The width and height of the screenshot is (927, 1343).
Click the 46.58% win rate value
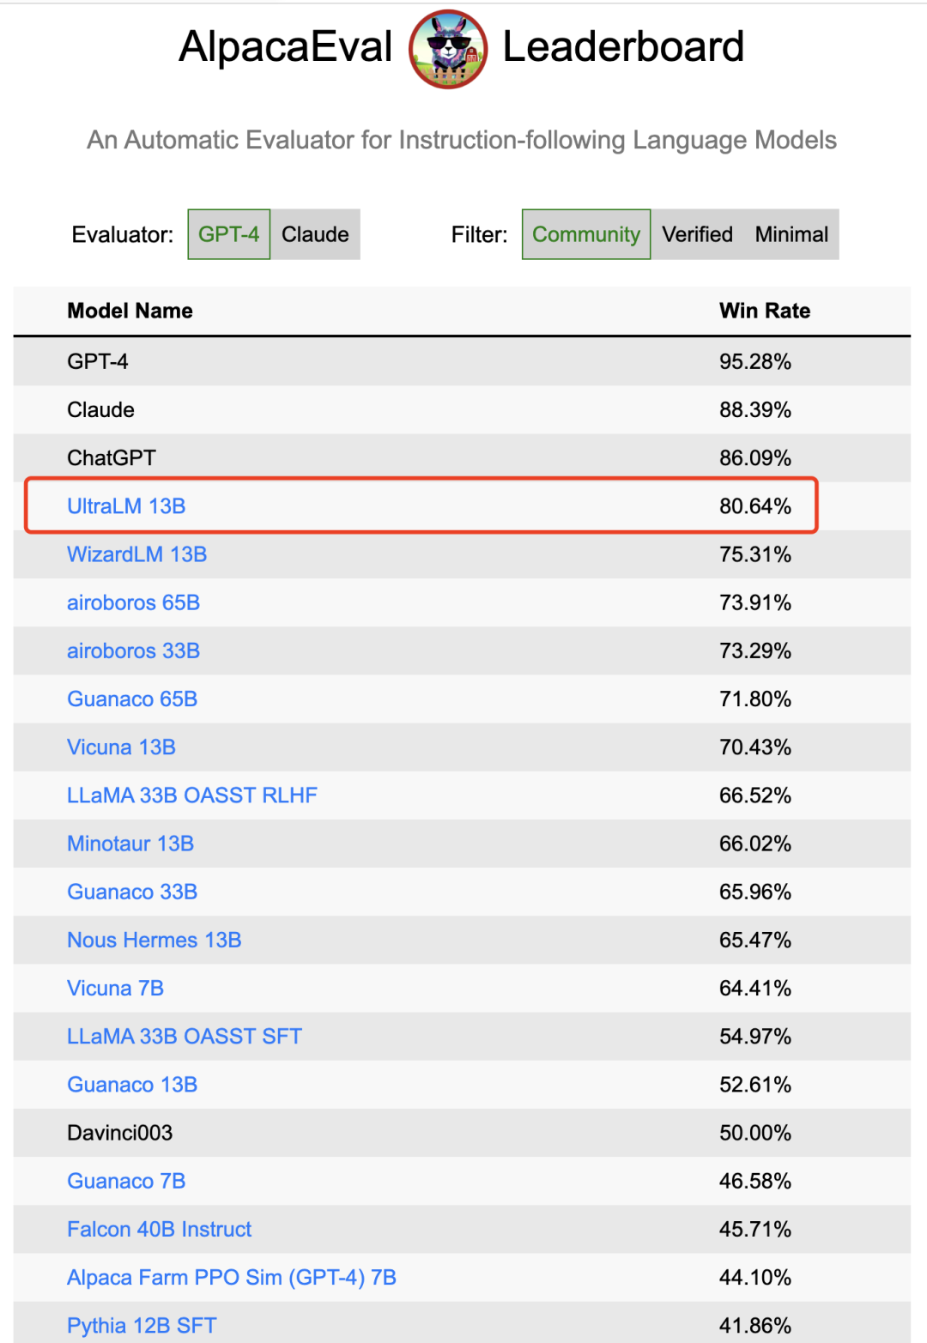[755, 1181]
